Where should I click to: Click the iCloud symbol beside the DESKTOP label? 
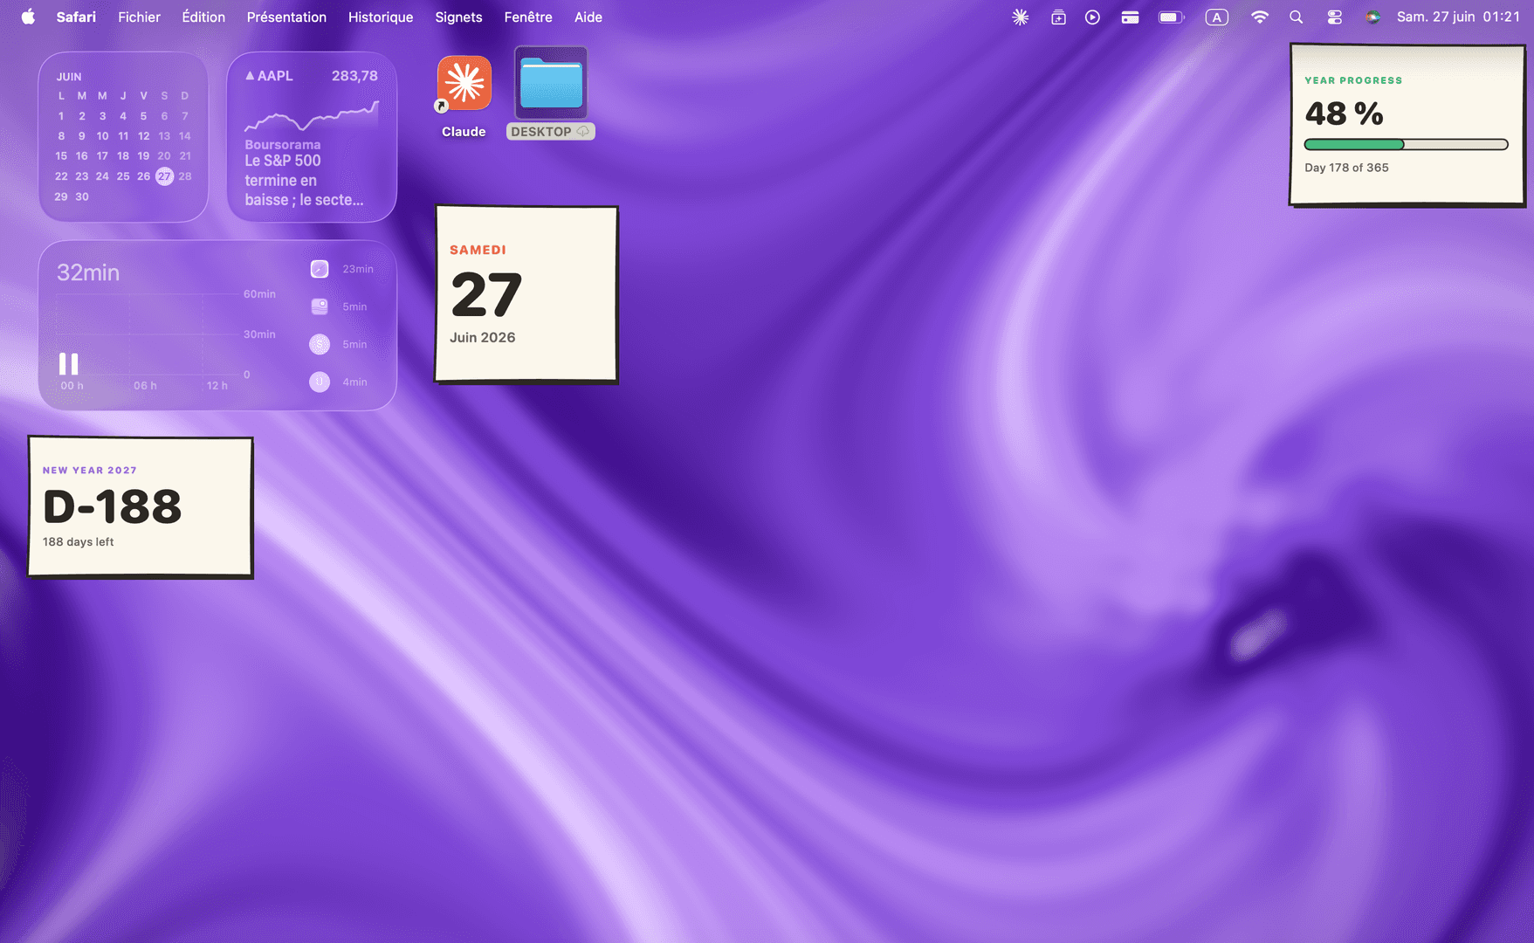583,132
